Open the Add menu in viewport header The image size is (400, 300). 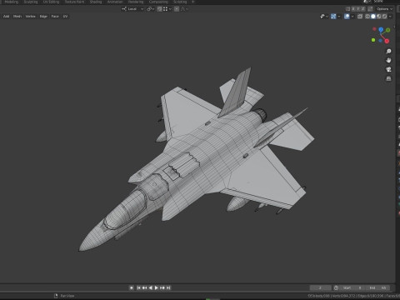tap(6, 17)
